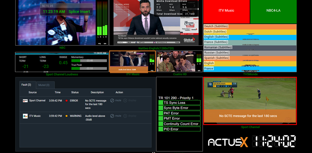Open the Sport Channel golf video tile
312x153 pixels.
(x=250, y=101)
